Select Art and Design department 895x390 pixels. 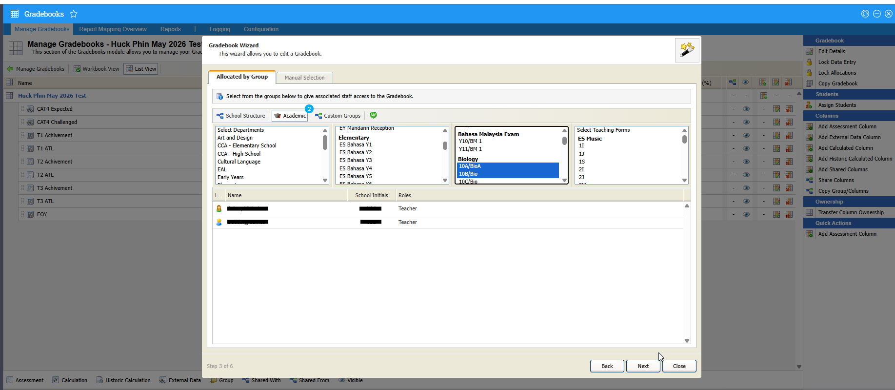[235, 138]
